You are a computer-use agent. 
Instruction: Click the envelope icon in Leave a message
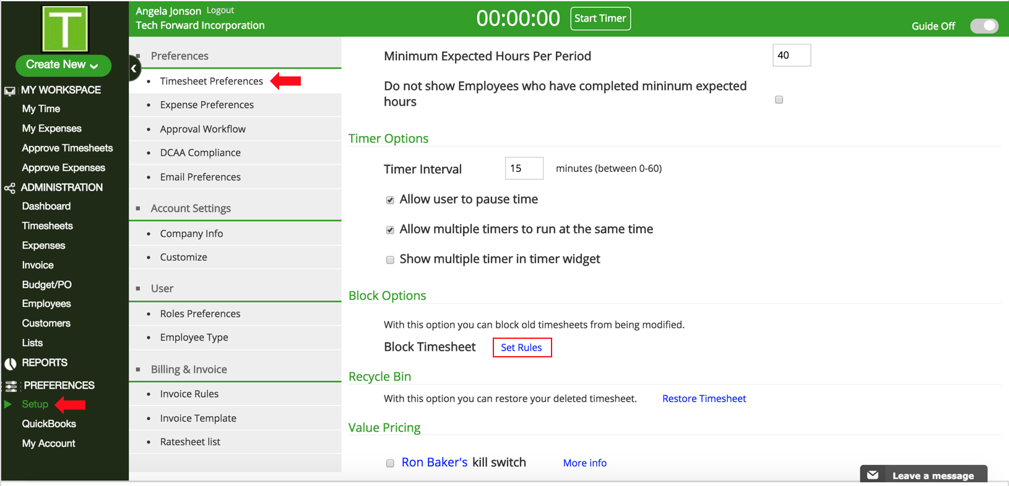pos(873,475)
